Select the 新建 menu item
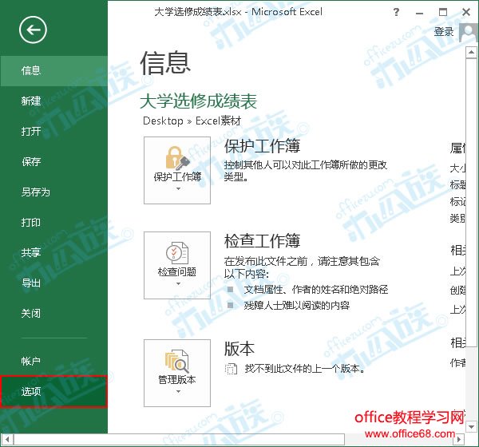This screenshot has width=479, height=447. (x=53, y=101)
